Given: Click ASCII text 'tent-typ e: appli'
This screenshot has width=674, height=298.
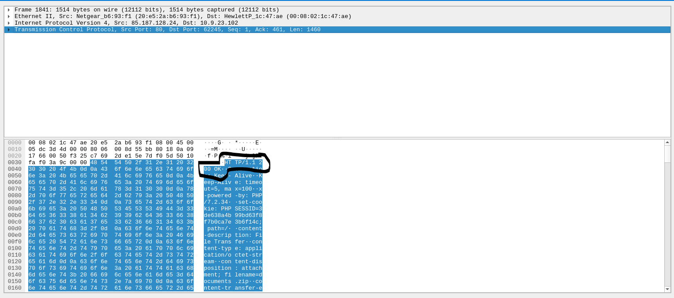Looking at the screenshot, I should click(x=233, y=248).
